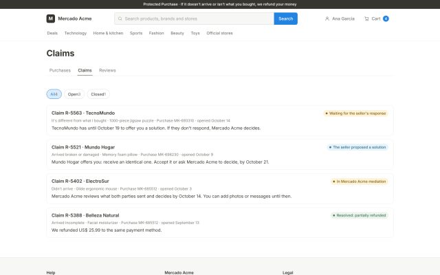Viewport: 440px width, 275px height.
Task: Open the Toys category
Action: click(x=195, y=33)
